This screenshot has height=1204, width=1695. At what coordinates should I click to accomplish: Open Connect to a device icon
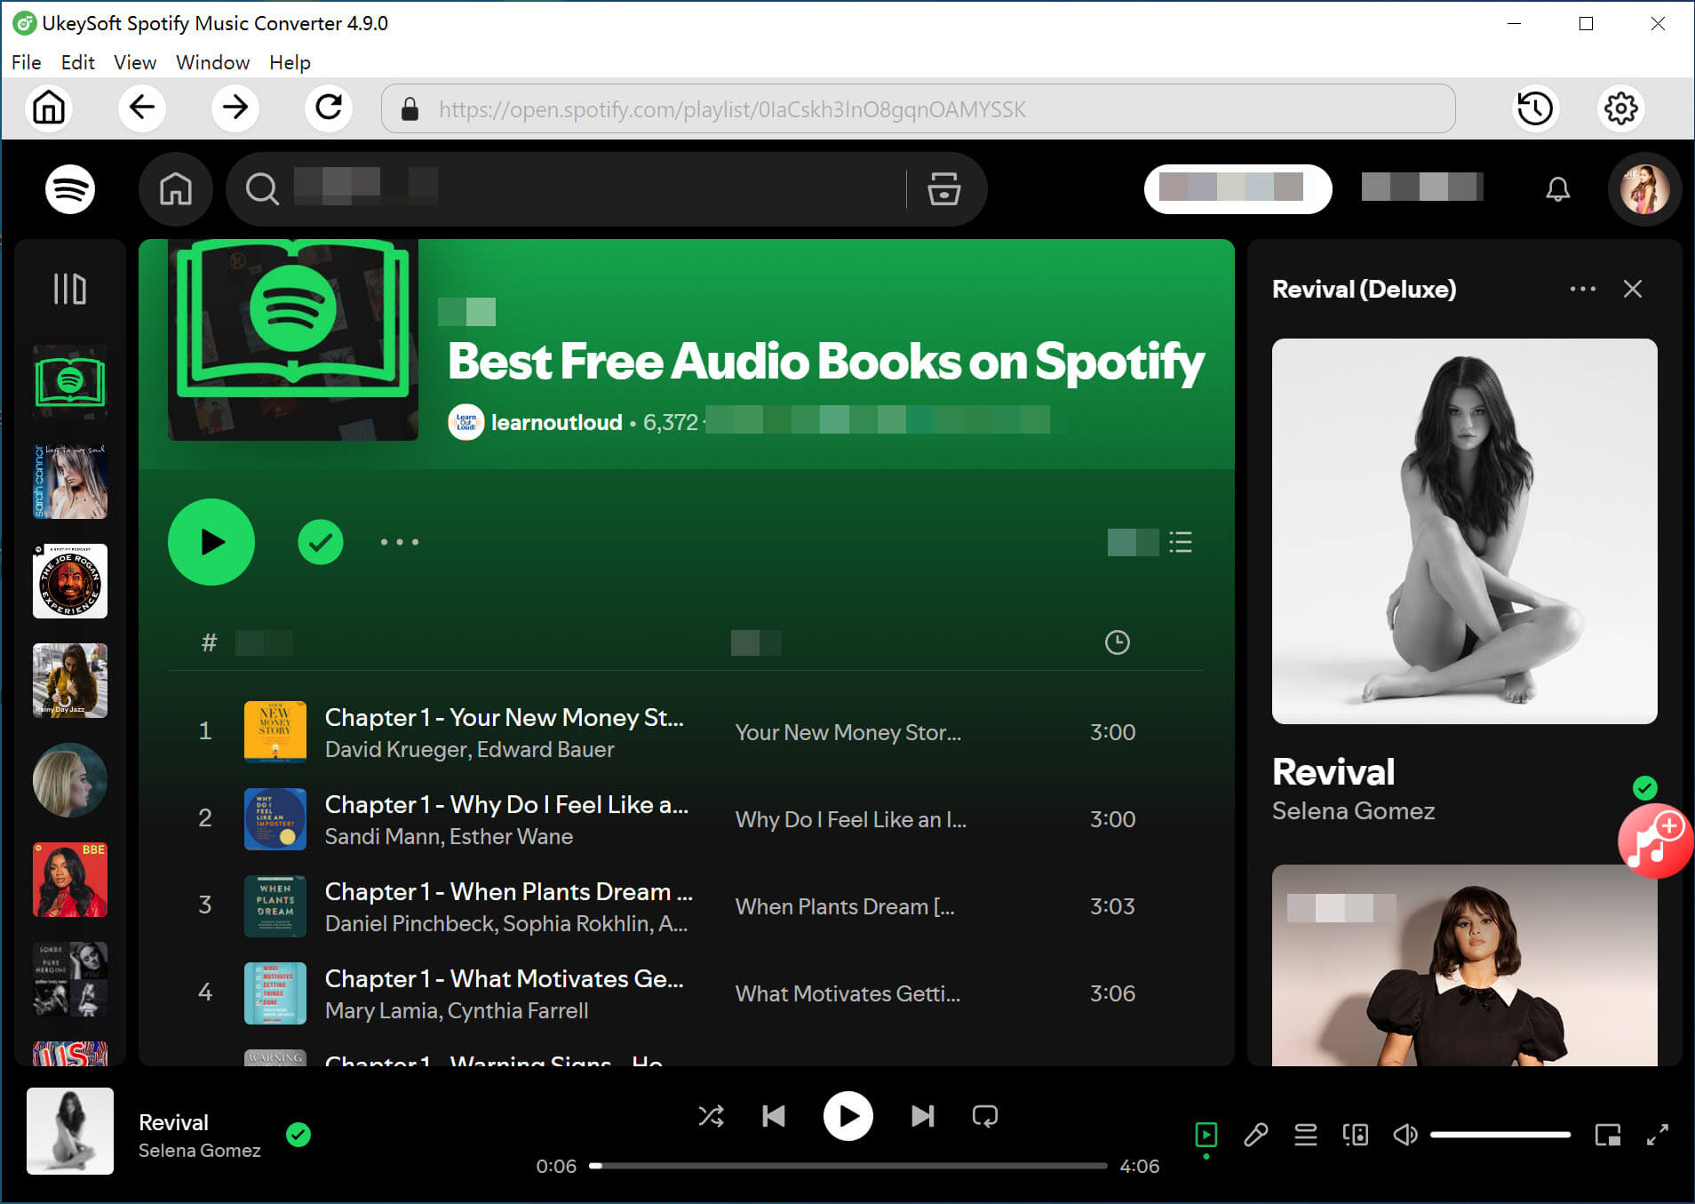(1355, 1135)
